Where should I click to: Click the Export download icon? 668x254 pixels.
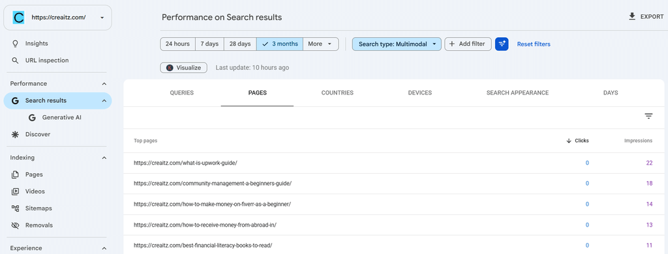coord(631,16)
